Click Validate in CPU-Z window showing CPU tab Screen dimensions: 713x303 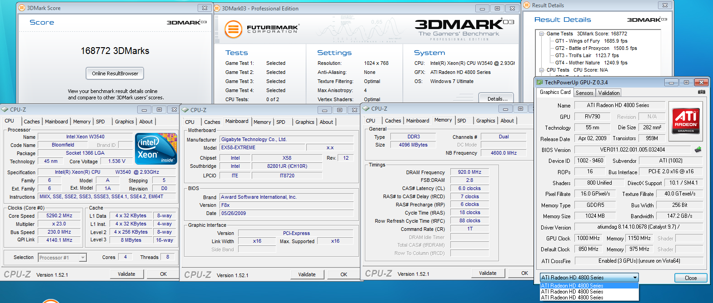[127, 274]
